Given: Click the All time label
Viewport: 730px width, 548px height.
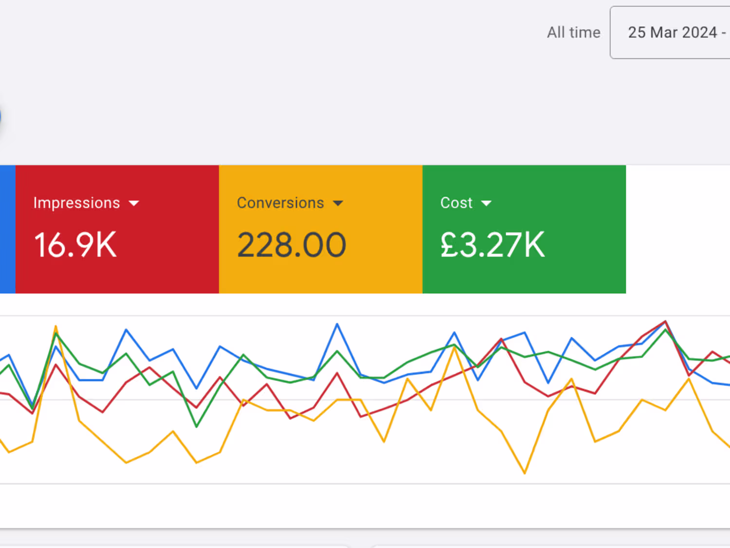Looking at the screenshot, I should coord(573,33).
